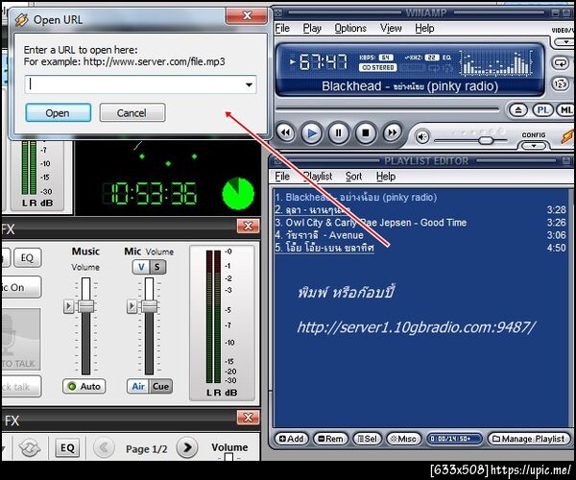Stop playback in Winamp
The width and height of the screenshot is (576, 480).
(366, 132)
